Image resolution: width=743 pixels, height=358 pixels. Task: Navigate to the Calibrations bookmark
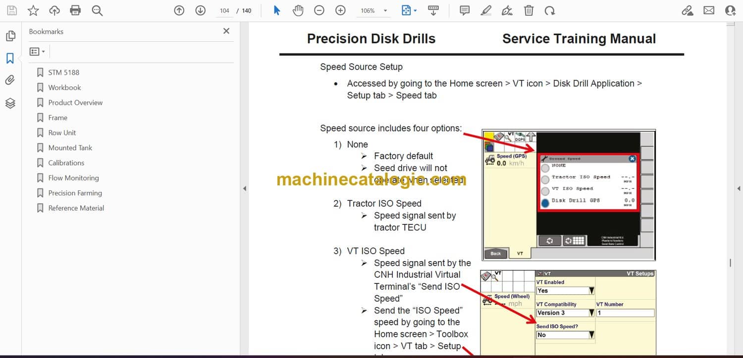(66, 163)
